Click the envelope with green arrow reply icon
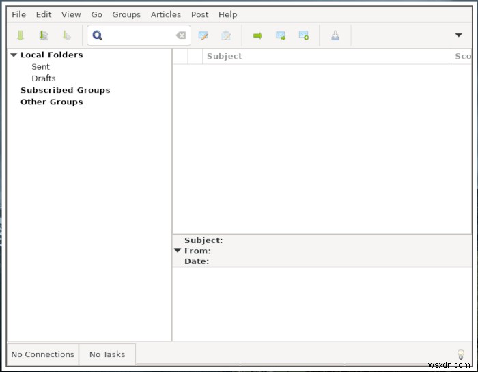Screen dimensions: 478x372 281,35
